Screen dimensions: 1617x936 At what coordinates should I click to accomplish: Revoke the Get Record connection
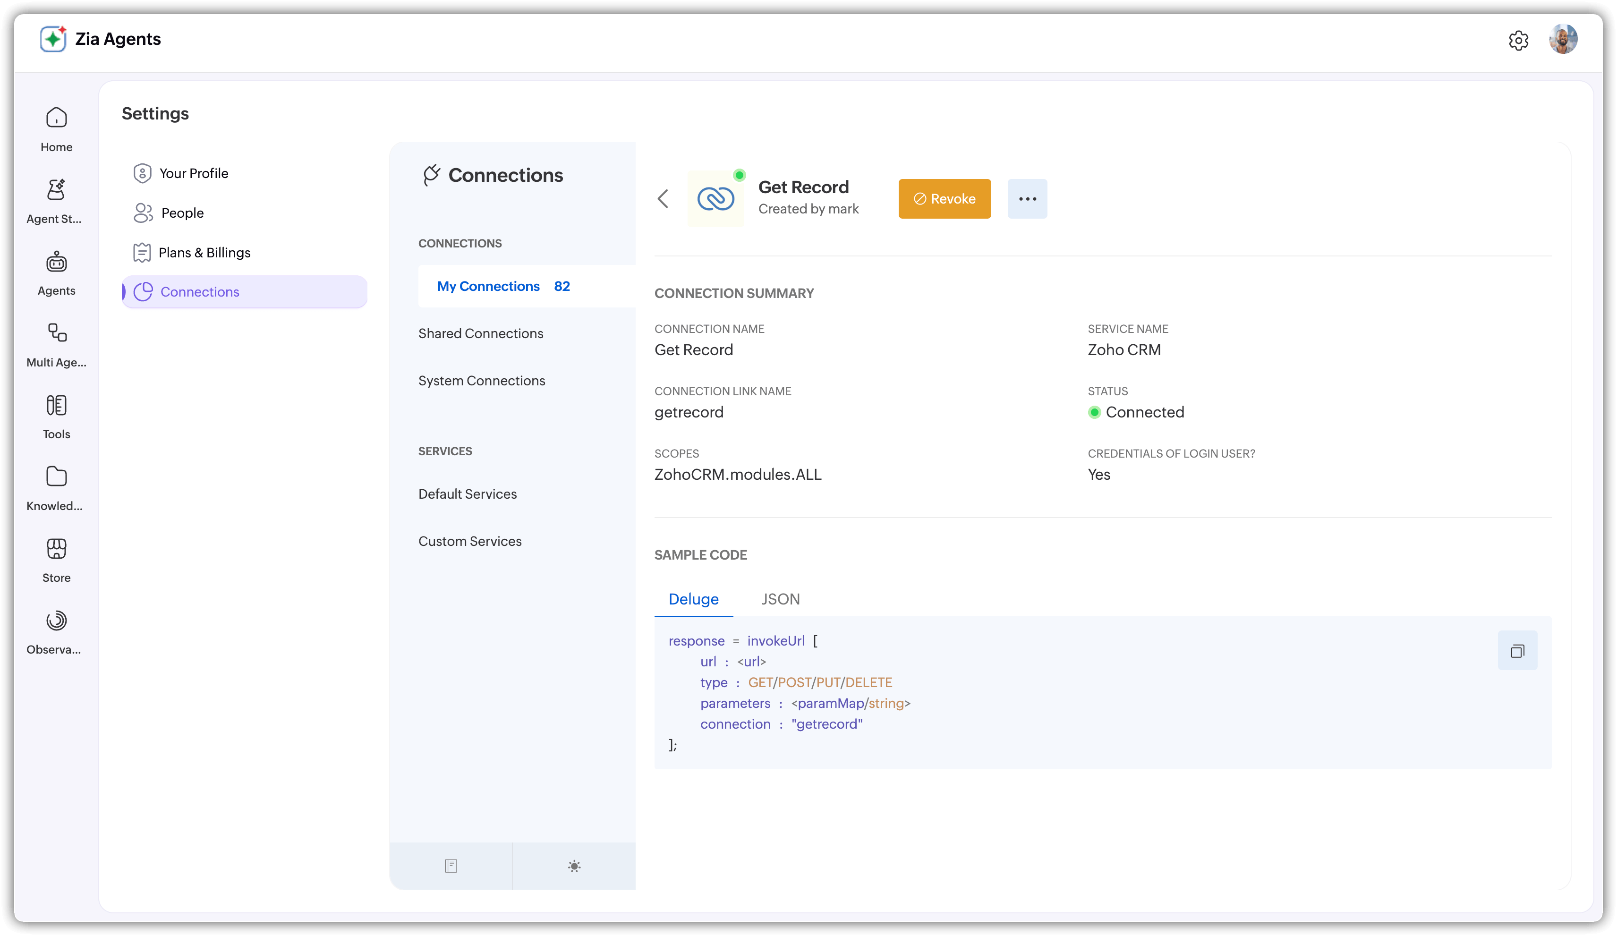point(944,199)
